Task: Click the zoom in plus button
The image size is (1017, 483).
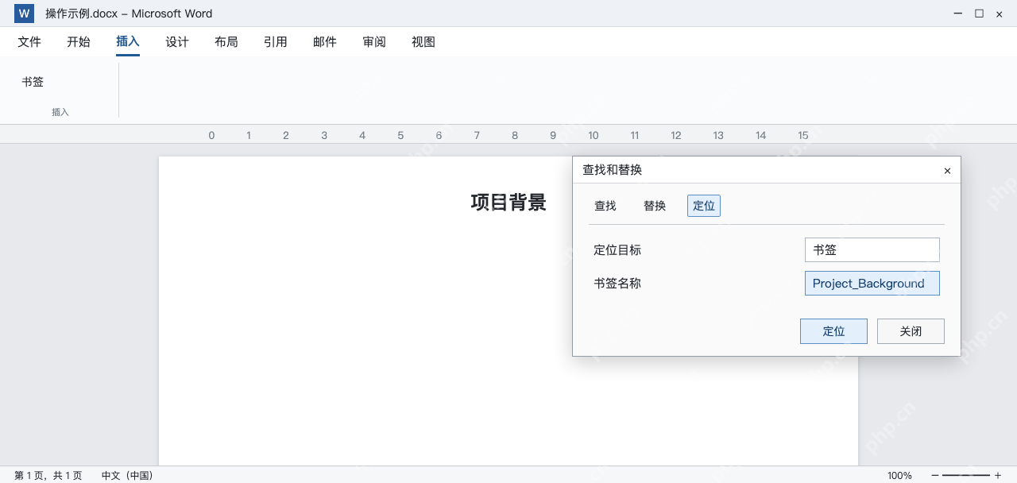Action: pos(998,475)
